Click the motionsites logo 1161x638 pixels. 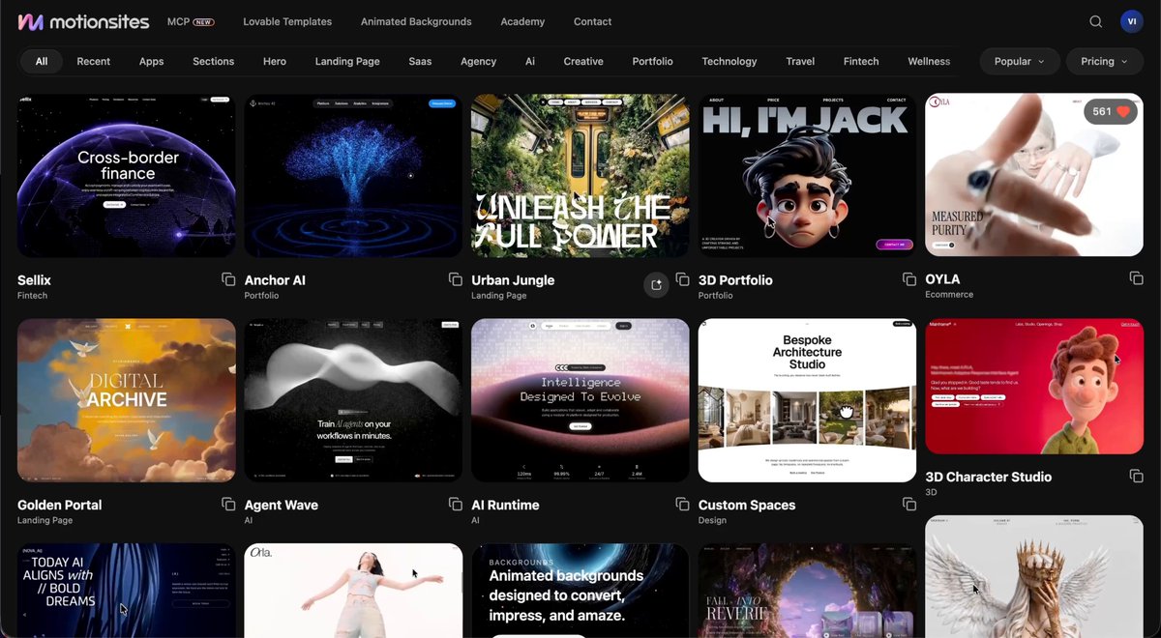[83, 21]
